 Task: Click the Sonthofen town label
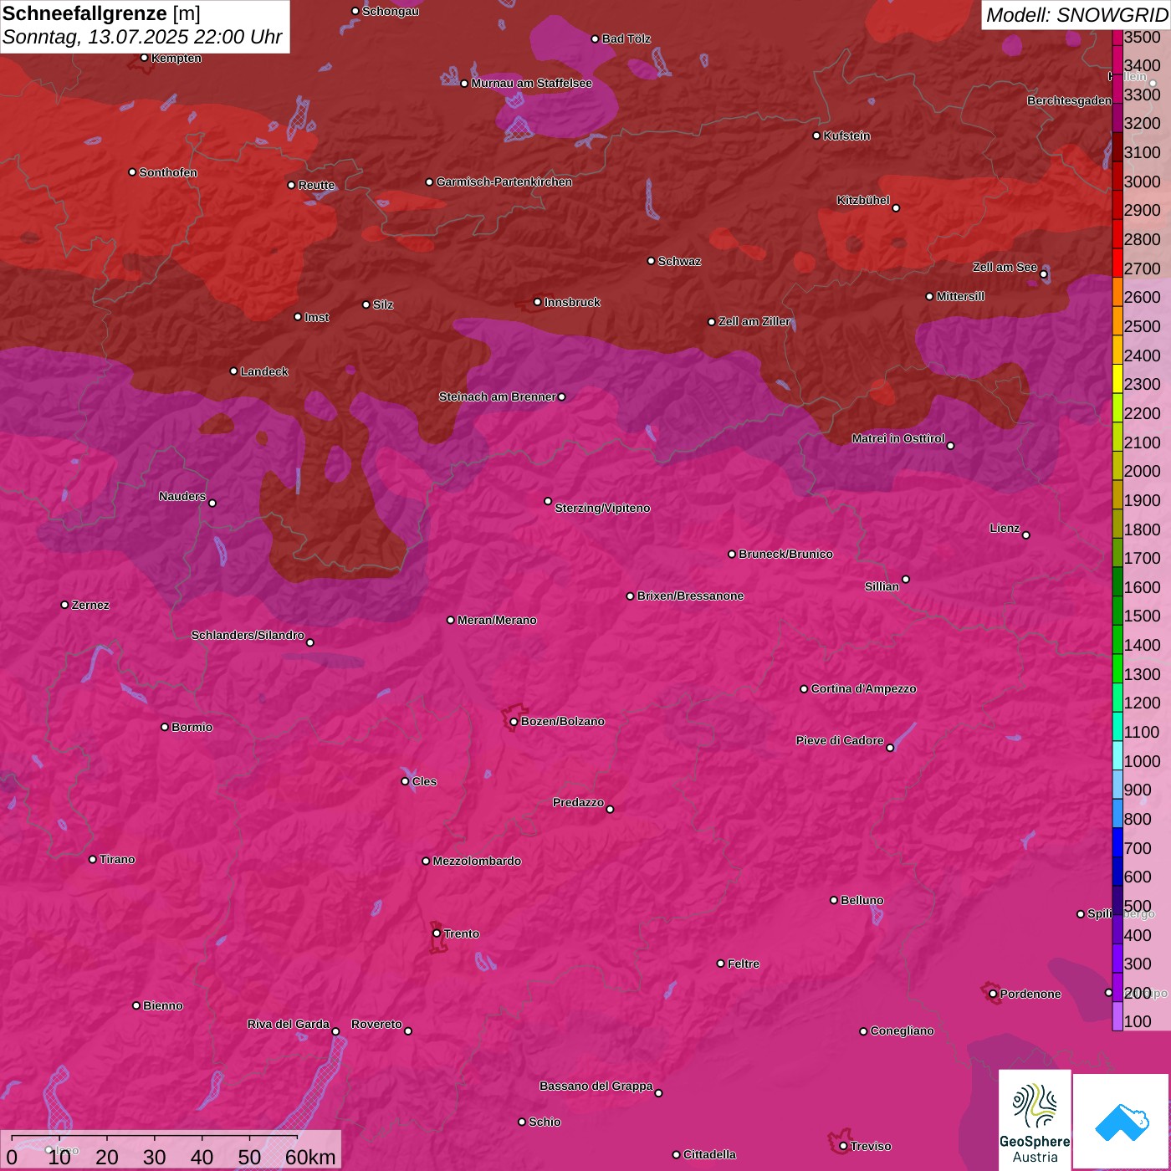click(x=168, y=172)
